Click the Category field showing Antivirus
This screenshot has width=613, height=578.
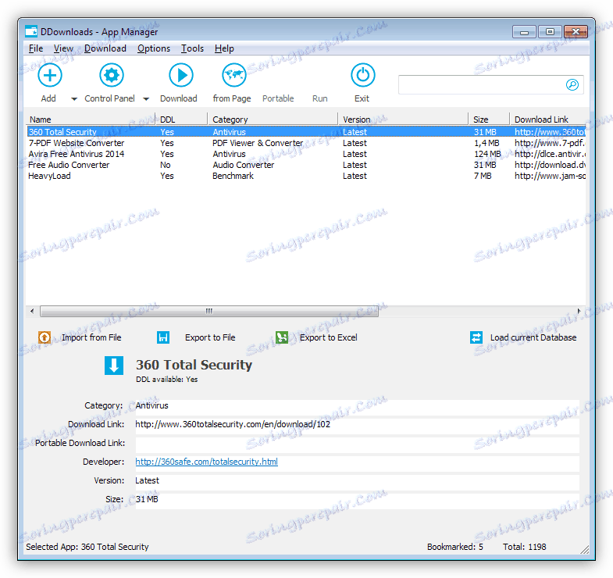point(357,406)
